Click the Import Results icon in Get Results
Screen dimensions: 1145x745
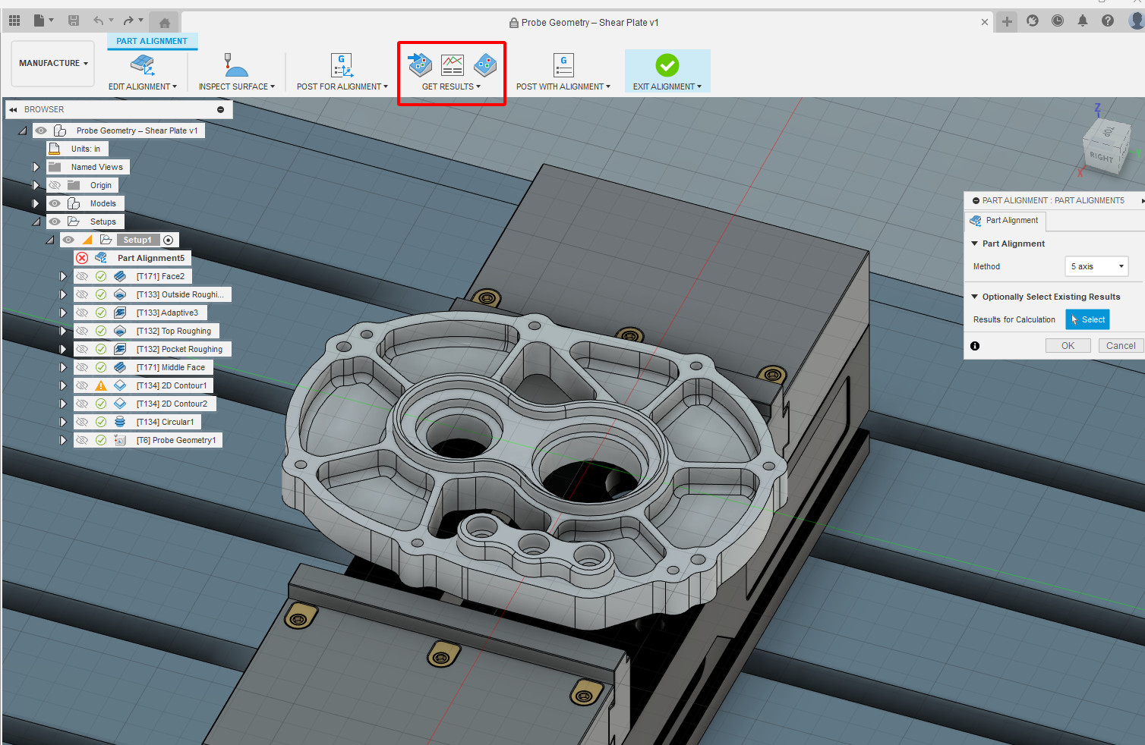[420, 65]
